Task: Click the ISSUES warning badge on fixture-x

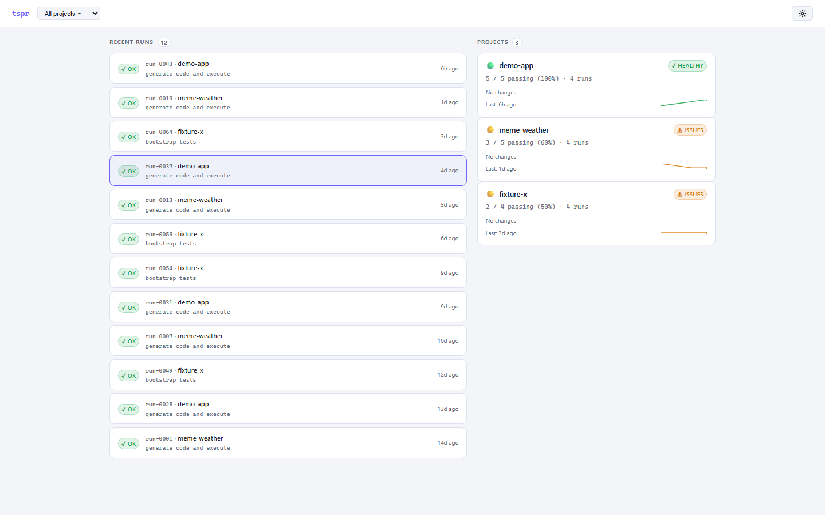Action: tap(690, 194)
